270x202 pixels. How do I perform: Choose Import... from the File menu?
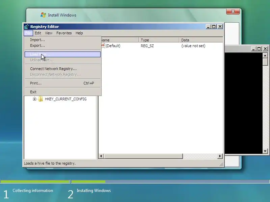(x=62, y=40)
